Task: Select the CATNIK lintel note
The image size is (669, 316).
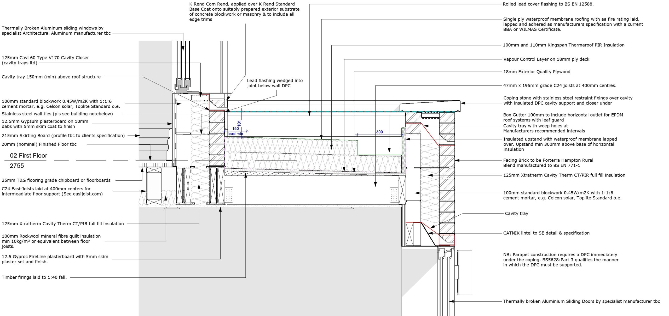Action: (546, 233)
